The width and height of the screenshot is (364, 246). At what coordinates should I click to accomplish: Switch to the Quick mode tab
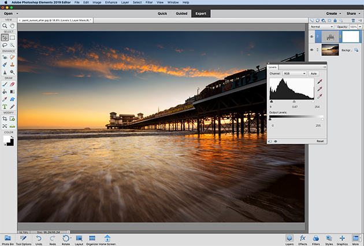click(x=162, y=13)
